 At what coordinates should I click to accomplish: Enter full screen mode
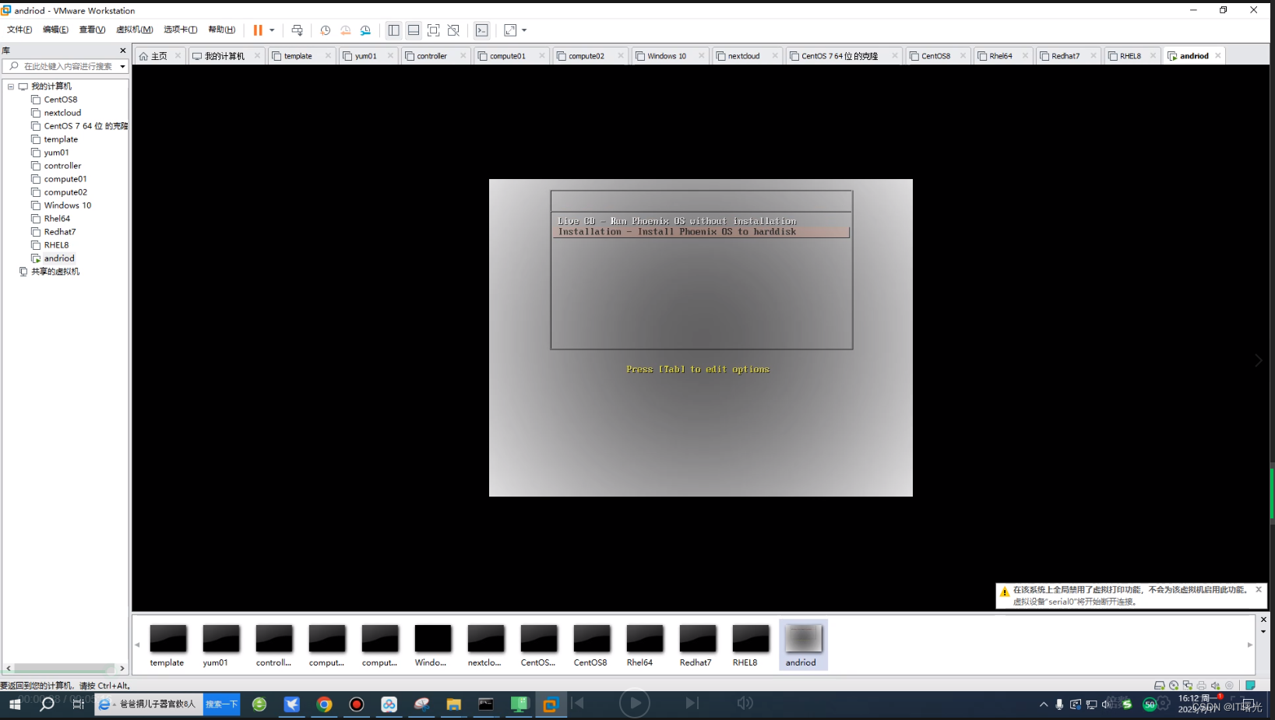tap(434, 30)
